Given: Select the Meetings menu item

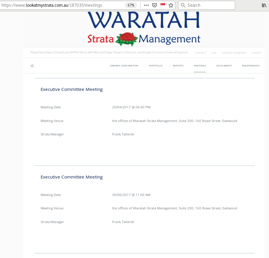Looking at the screenshot, I should point(200,66).
